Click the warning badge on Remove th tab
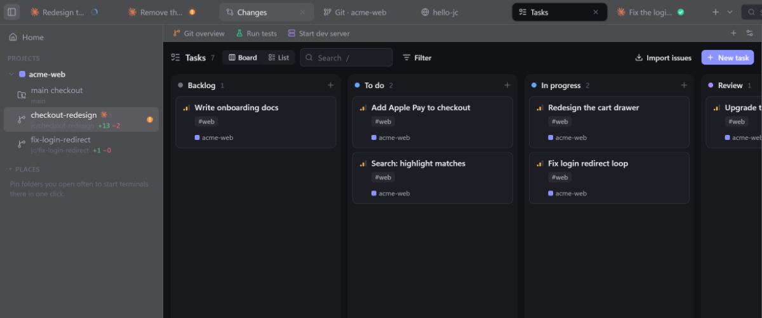The image size is (762, 318). pos(192,12)
